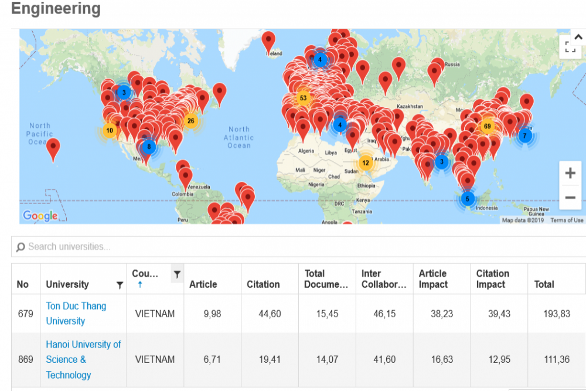Sort by Article Impact column header

433,279
